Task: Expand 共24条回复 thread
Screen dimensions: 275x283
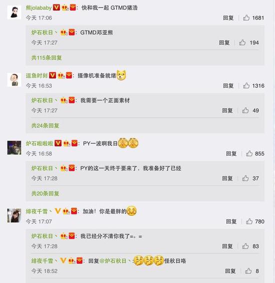Action: pyautogui.click(x=45, y=125)
